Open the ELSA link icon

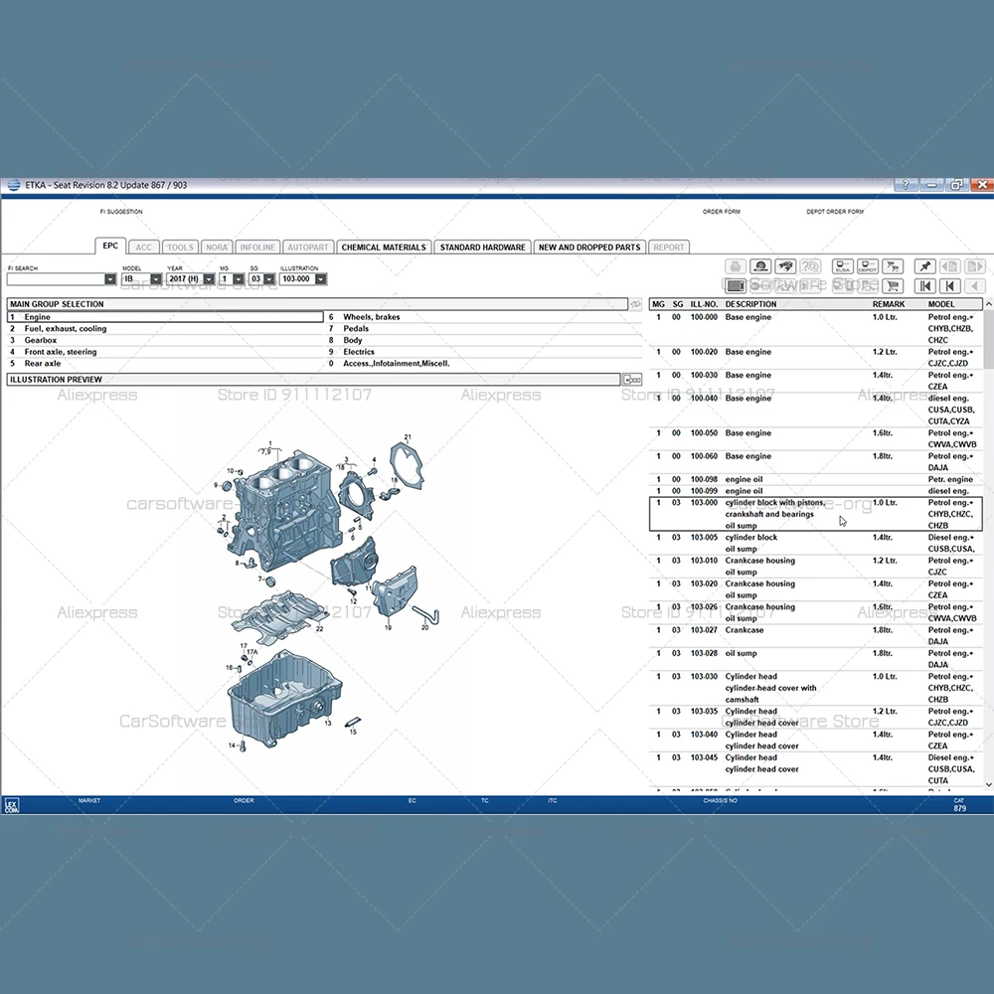coord(843,266)
